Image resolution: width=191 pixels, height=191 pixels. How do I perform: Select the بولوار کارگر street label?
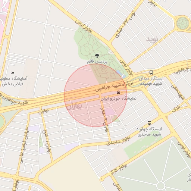tap(119, 170)
